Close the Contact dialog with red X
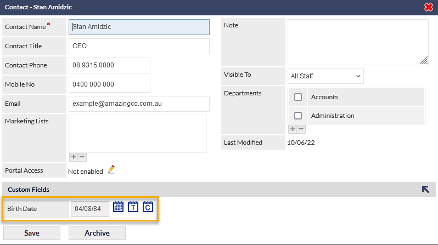Screen dimensions: 438x245 429,7
